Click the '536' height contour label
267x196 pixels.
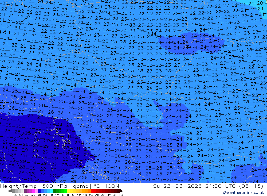click(26, 133)
